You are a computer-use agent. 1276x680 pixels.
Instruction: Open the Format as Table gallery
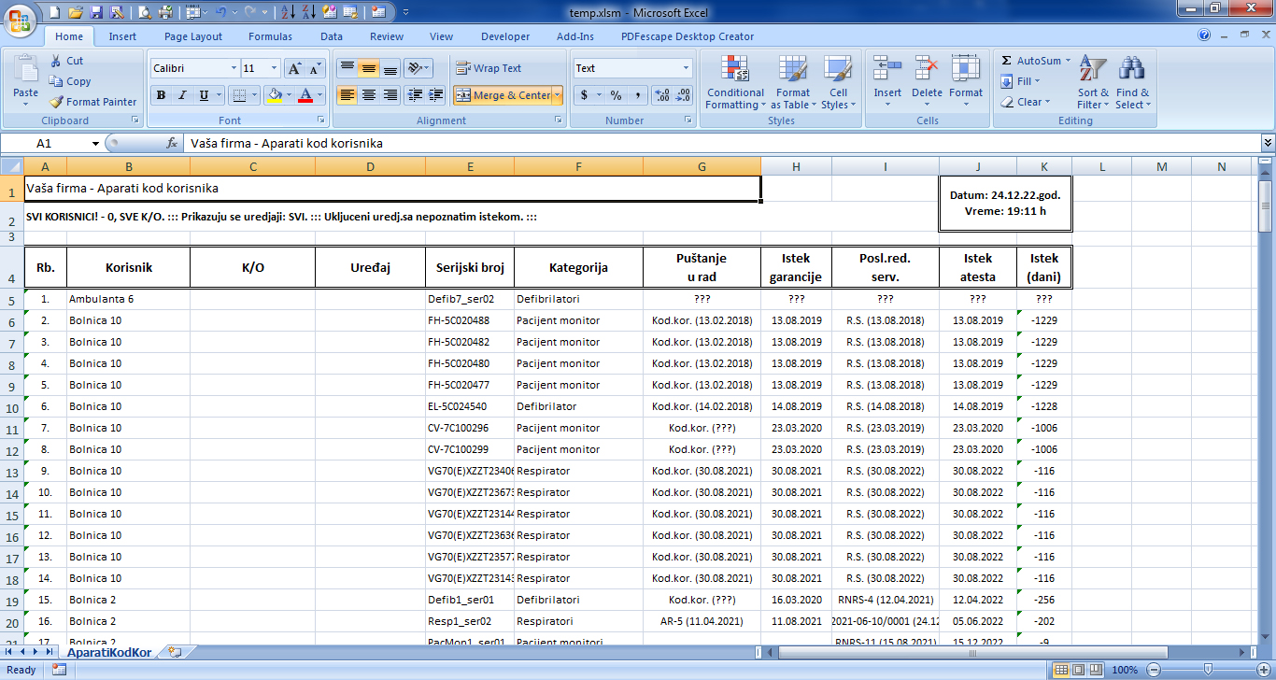[x=792, y=82]
